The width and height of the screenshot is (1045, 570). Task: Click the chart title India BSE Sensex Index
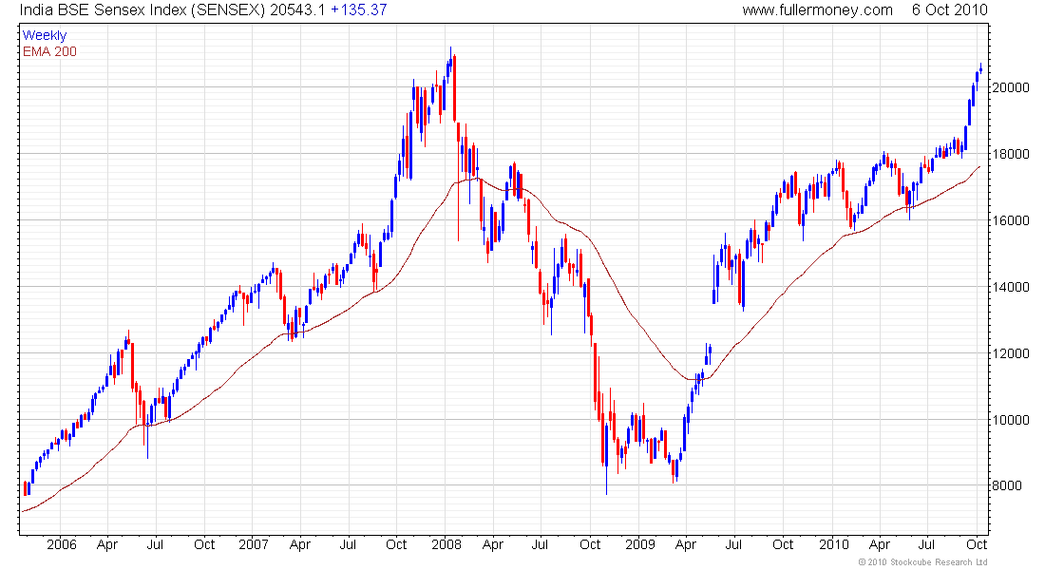tap(104, 10)
